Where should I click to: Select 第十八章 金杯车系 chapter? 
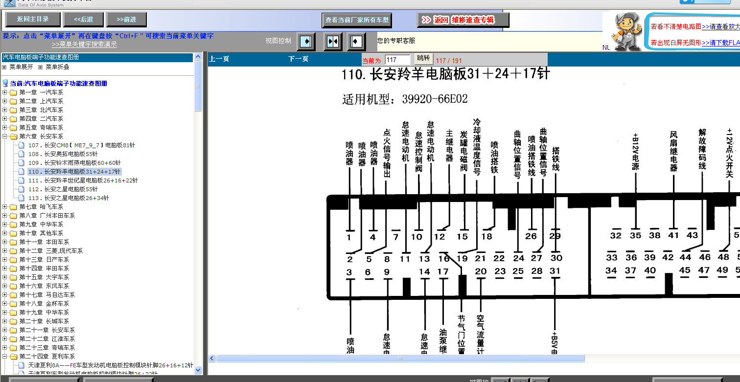pyautogui.click(x=44, y=304)
